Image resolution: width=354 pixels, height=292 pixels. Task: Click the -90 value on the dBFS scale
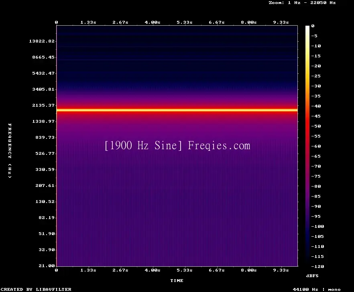[x=316, y=207]
